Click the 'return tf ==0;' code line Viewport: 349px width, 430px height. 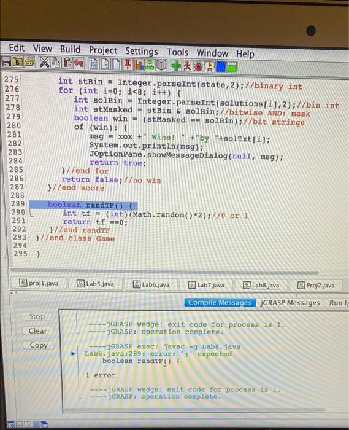tap(95, 222)
